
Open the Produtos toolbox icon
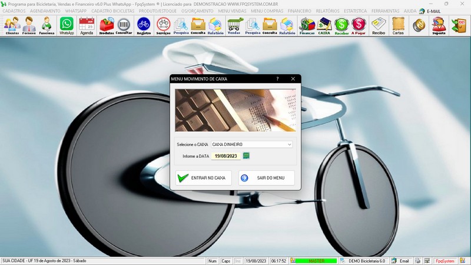click(x=107, y=25)
